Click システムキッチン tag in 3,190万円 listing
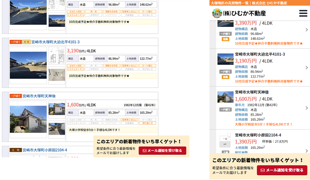Screen dimensions: 310x180 pyautogui.click(x=76, y=69)
